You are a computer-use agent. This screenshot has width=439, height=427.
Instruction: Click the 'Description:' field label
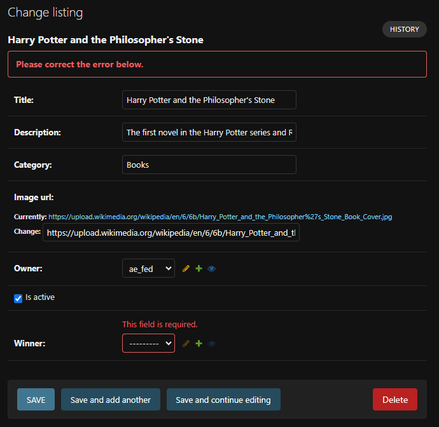pos(38,133)
